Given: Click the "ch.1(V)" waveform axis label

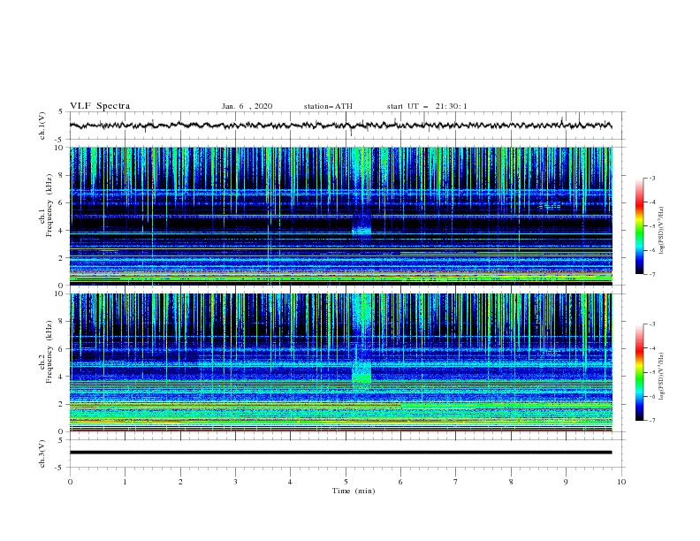Looking at the screenshot, I should click(42, 126).
